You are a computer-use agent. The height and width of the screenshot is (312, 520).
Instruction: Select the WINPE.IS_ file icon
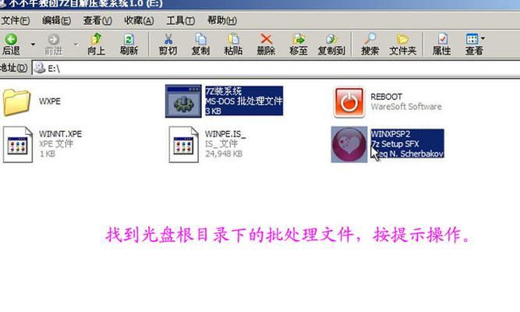pos(184,144)
